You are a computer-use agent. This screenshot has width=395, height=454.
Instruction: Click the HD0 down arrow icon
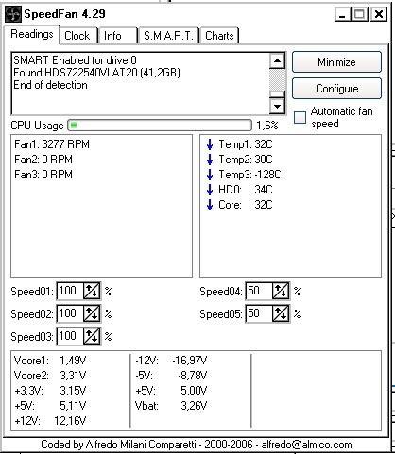coord(210,190)
